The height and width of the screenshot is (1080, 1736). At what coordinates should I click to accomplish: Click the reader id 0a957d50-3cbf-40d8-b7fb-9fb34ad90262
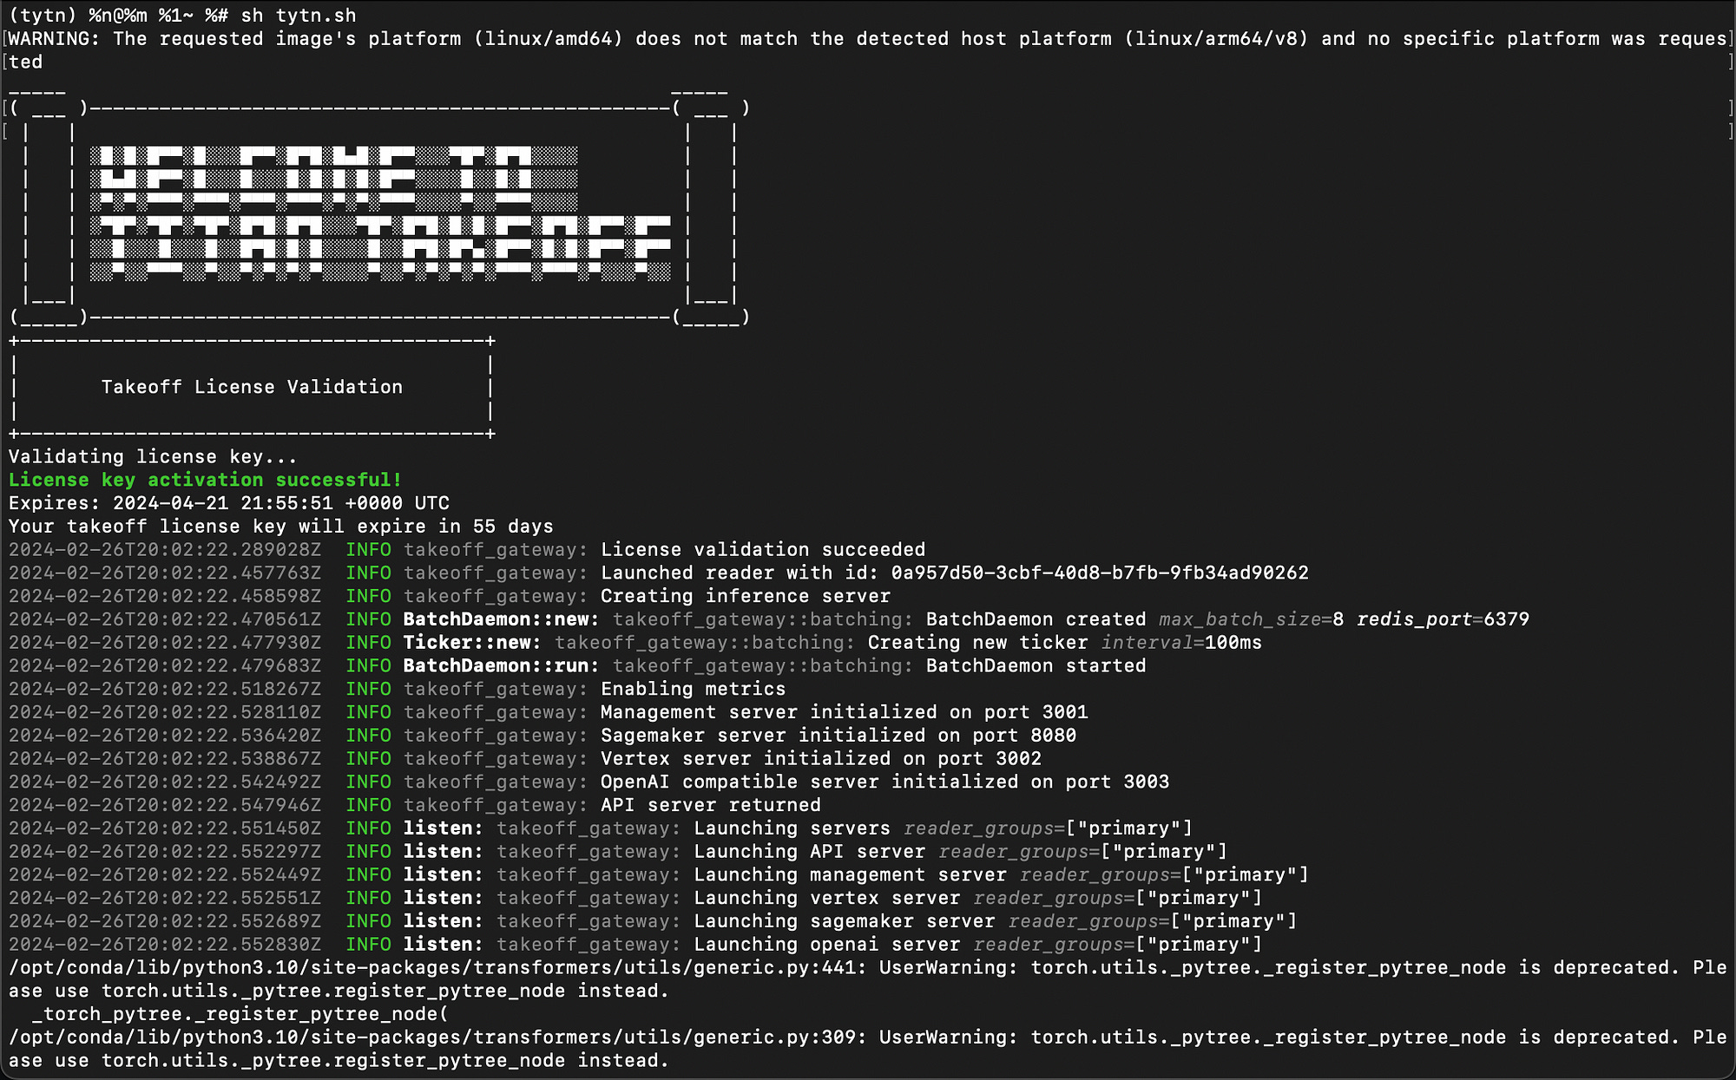pos(1099,573)
